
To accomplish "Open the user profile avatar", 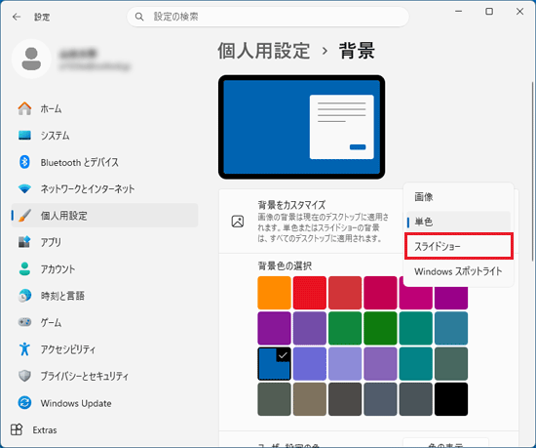I will tap(31, 59).
